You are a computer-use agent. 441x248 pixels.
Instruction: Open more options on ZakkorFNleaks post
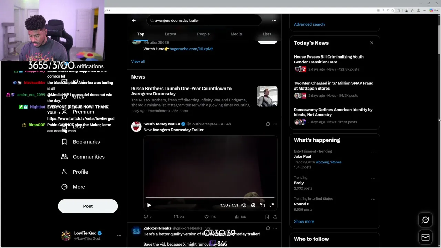275,228
